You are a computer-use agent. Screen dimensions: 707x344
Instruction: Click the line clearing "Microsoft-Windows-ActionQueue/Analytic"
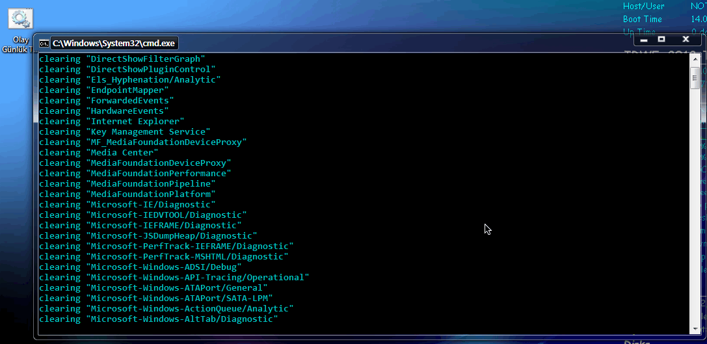pos(167,308)
